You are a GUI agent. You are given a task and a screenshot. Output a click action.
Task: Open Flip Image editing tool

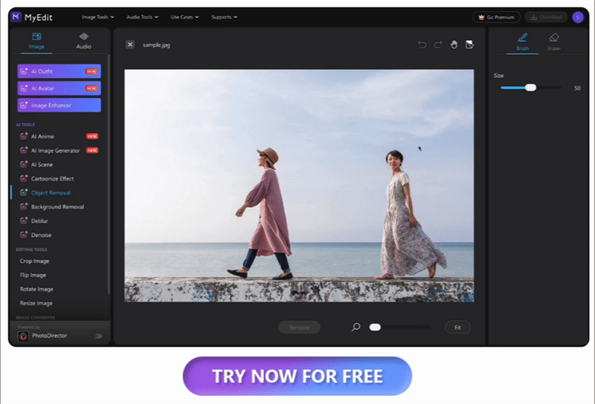[33, 275]
